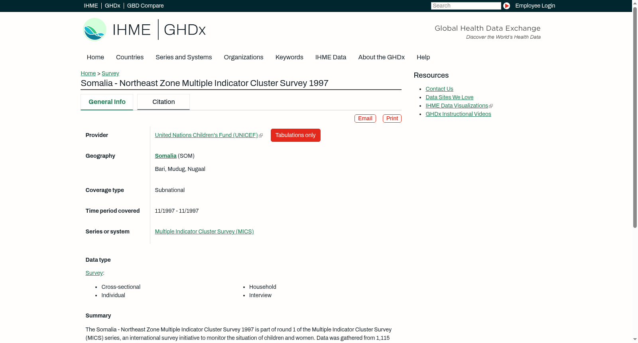
Task: Open GBD Compare in top bar
Action: click(146, 6)
